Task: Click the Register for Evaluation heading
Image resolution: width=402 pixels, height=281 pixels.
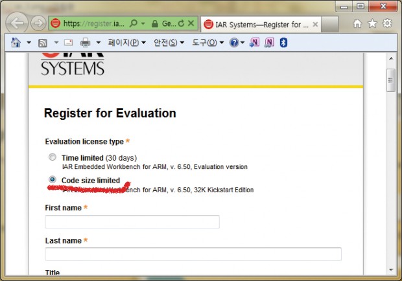Action: tap(110, 113)
